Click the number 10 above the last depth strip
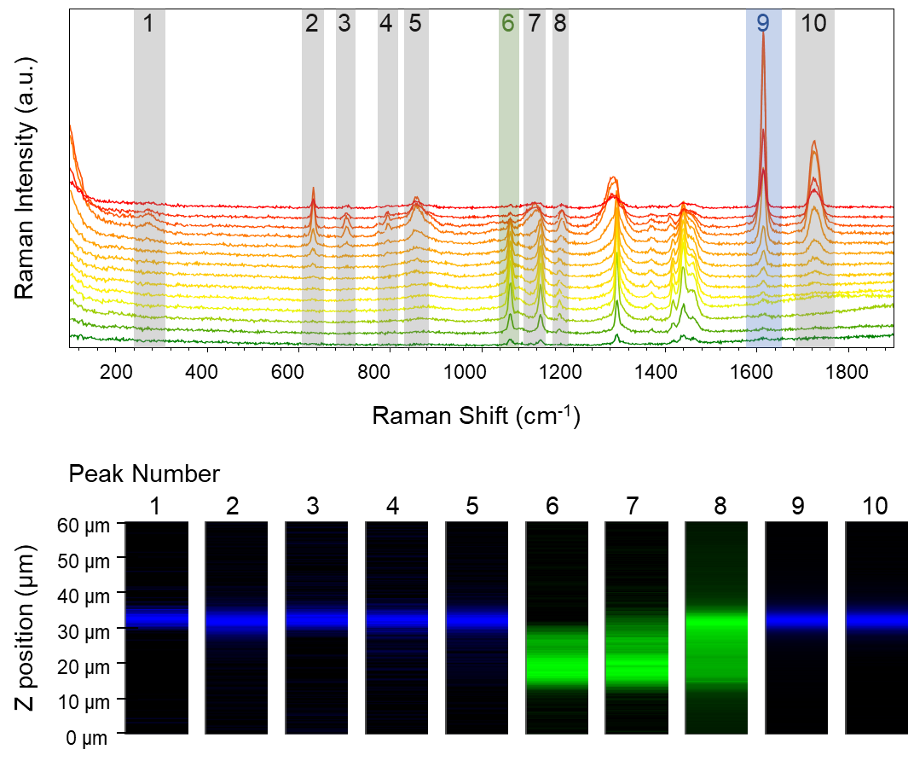The width and height of the screenshot is (908, 761). click(875, 506)
